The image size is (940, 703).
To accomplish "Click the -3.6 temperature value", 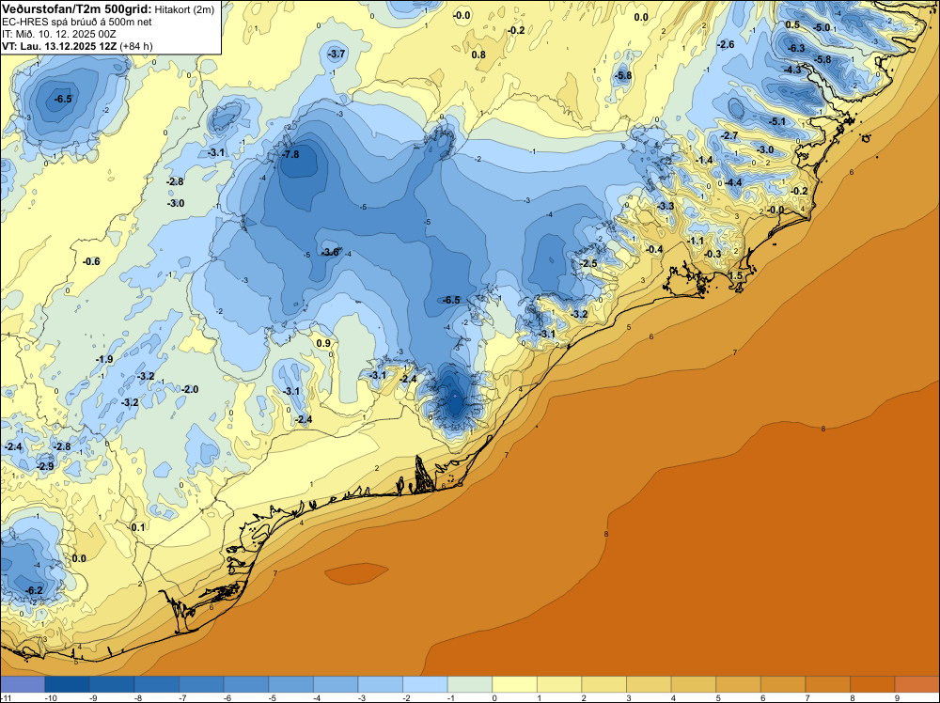I will [330, 252].
